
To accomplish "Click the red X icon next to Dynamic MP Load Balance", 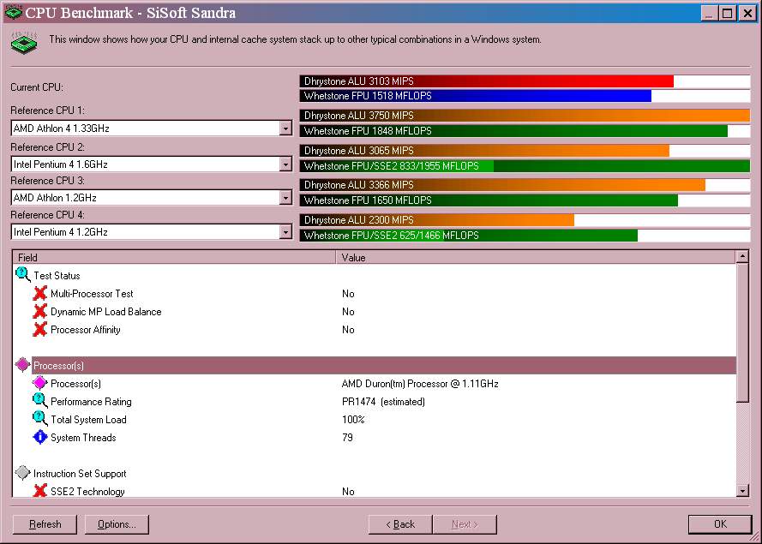I will [40, 312].
